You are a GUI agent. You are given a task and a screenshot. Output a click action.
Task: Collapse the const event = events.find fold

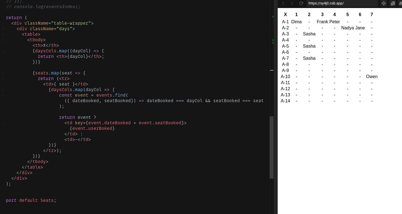[x=3, y=95]
